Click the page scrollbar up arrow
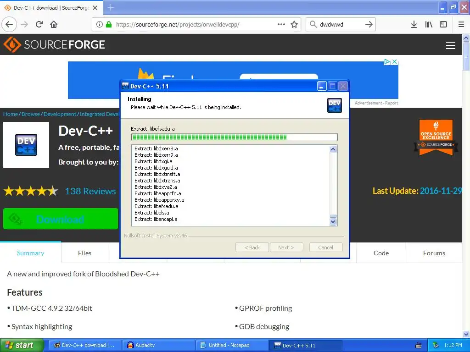Viewport: 470px width, 352px height. click(466, 38)
